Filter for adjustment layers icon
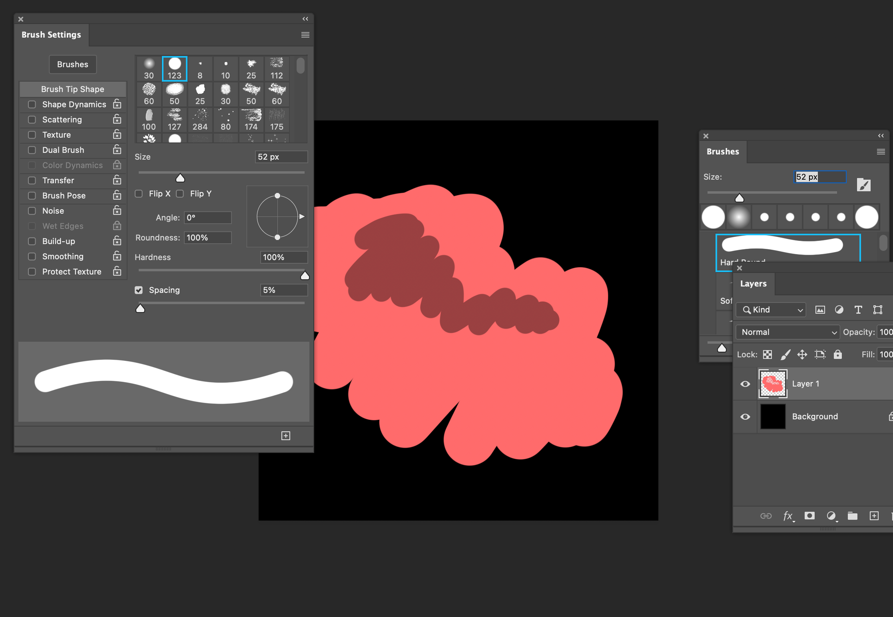 click(x=839, y=310)
